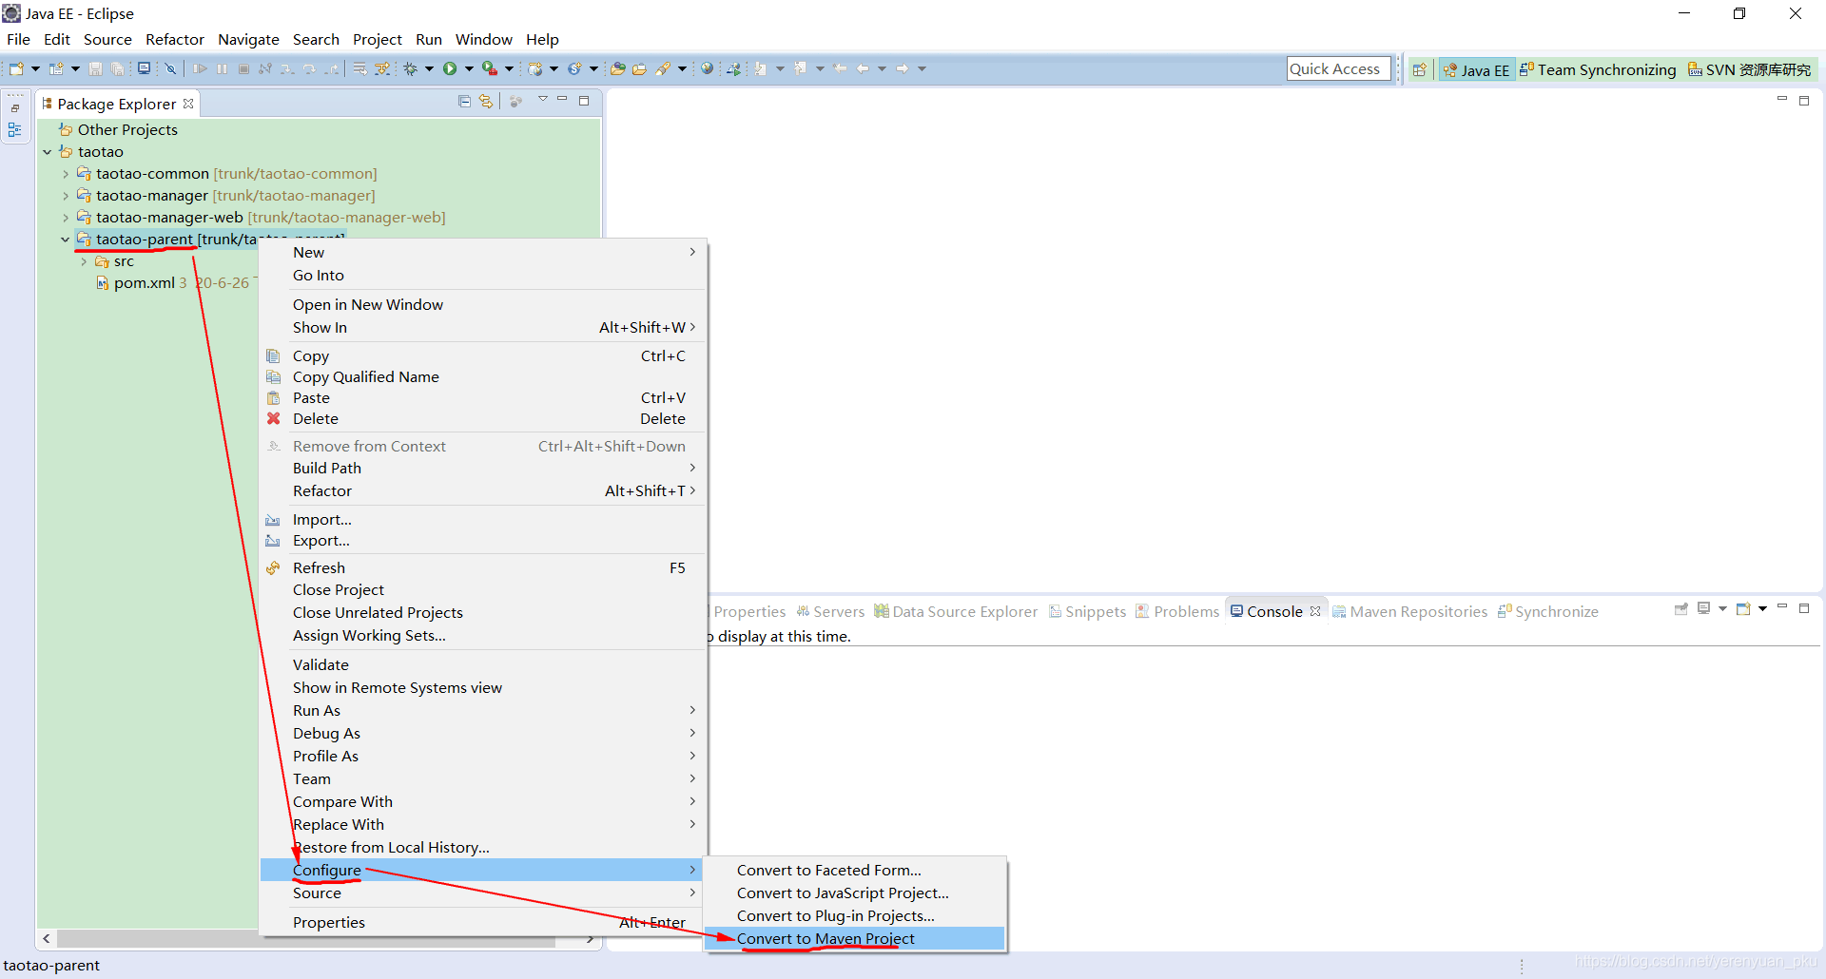Toggle Link with Editor in Package Explorer
The width and height of the screenshot is (1826, 979).
[486, 102]
